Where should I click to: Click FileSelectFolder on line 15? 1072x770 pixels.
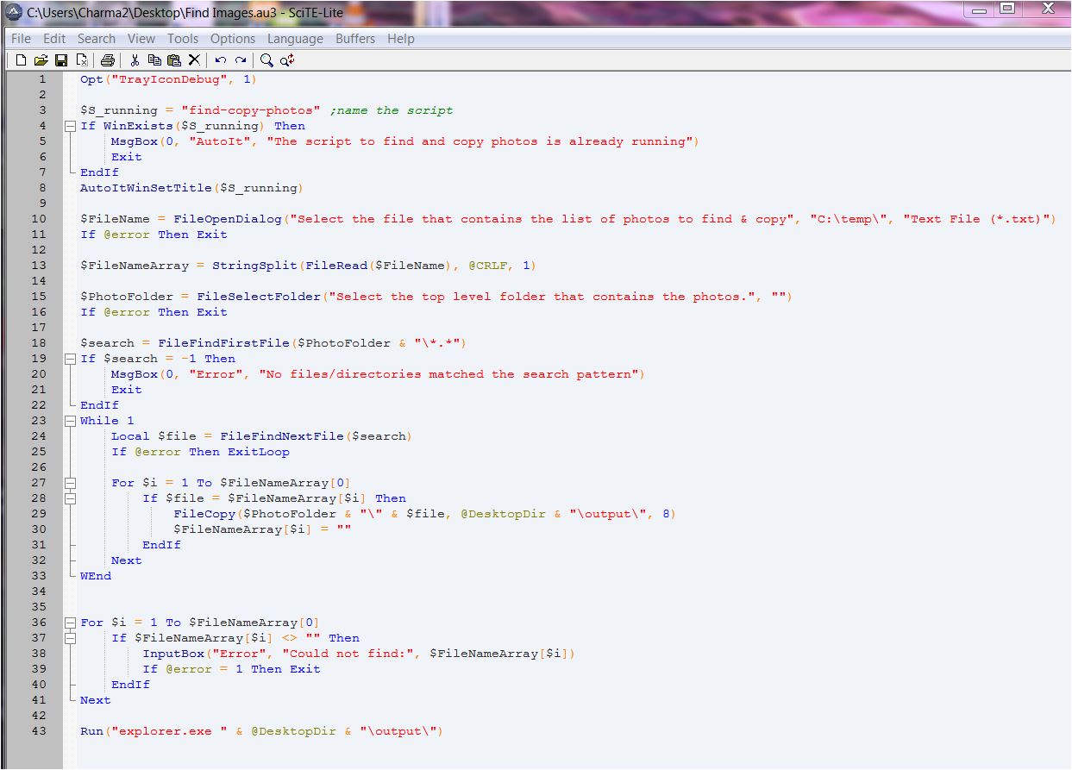click(259, 297)
